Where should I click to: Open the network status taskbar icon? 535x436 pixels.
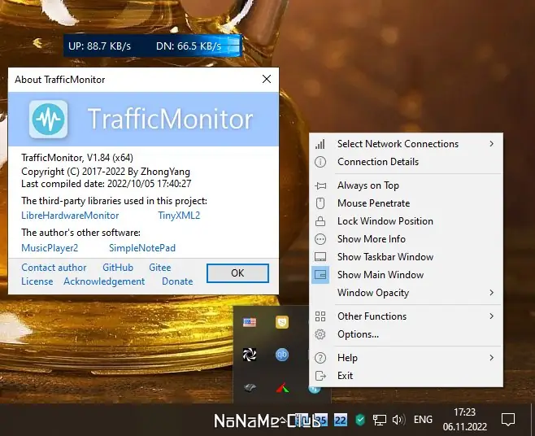pos(379,420)
